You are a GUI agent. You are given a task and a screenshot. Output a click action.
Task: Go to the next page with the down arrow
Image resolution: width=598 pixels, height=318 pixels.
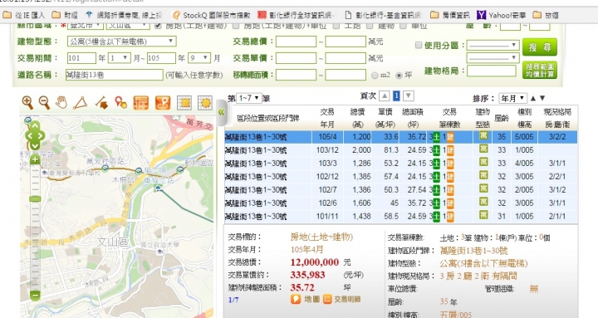point(409,96)
